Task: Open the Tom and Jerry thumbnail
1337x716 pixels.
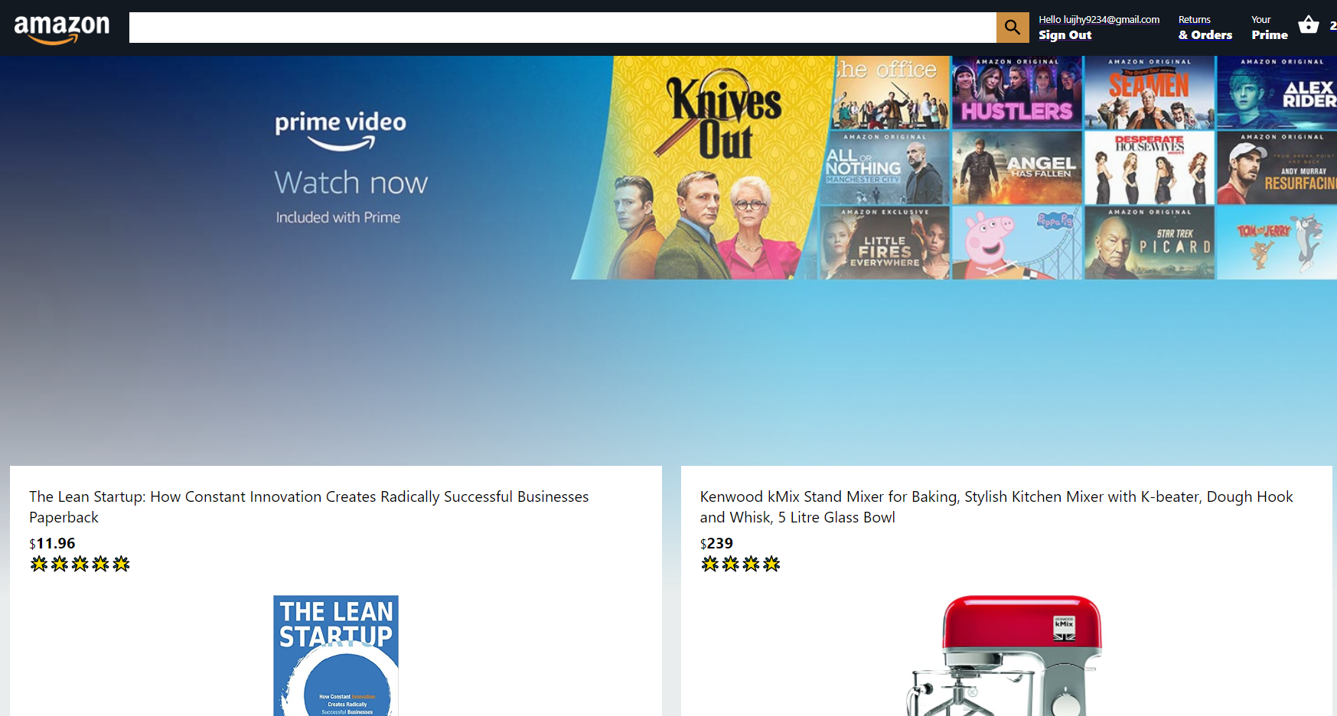Action: tap(1277, 242)
